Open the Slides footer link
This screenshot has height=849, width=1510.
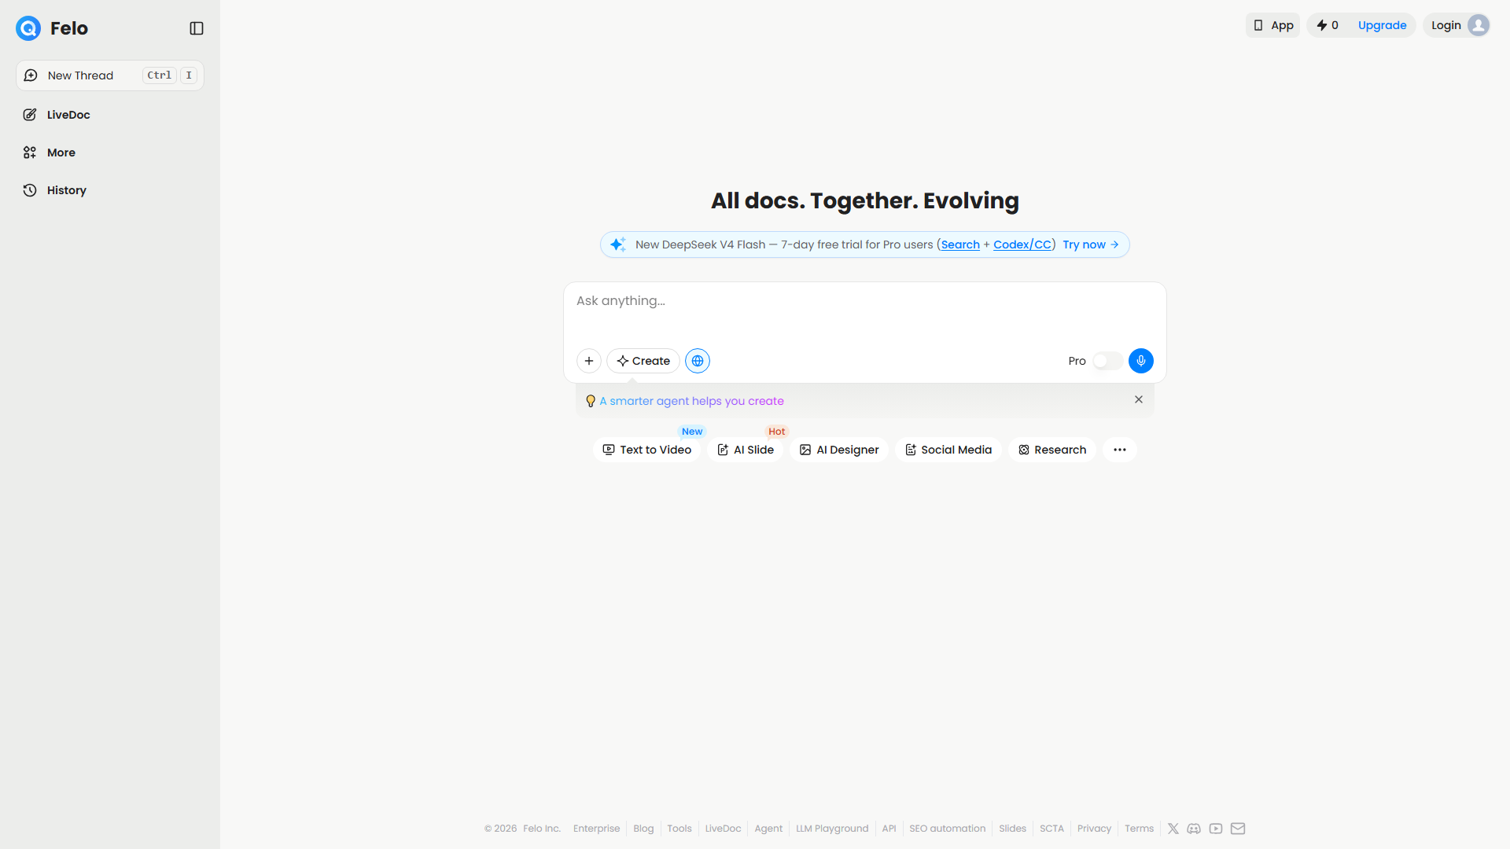[x=1012, y=829]
